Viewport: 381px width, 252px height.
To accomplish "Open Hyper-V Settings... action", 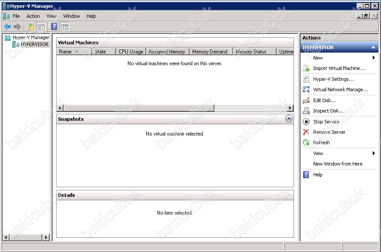I will (x=333, y=79).
